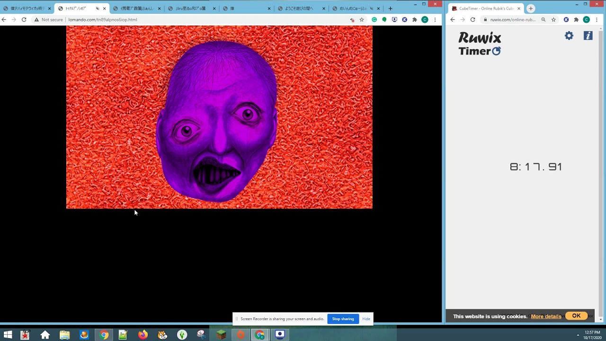Launch Firefox from the taskbar
The height and width of the screenshot is (341, 606).
[143, 335]
